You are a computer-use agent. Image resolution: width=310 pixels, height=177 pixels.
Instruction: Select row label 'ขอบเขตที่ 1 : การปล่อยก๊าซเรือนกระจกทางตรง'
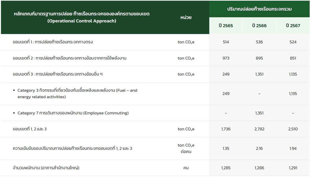point(53,42)
